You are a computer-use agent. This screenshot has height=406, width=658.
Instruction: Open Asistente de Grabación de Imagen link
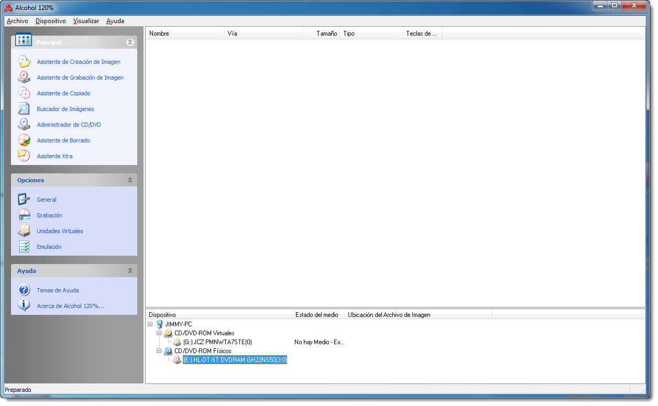click(x=80, y=78)
